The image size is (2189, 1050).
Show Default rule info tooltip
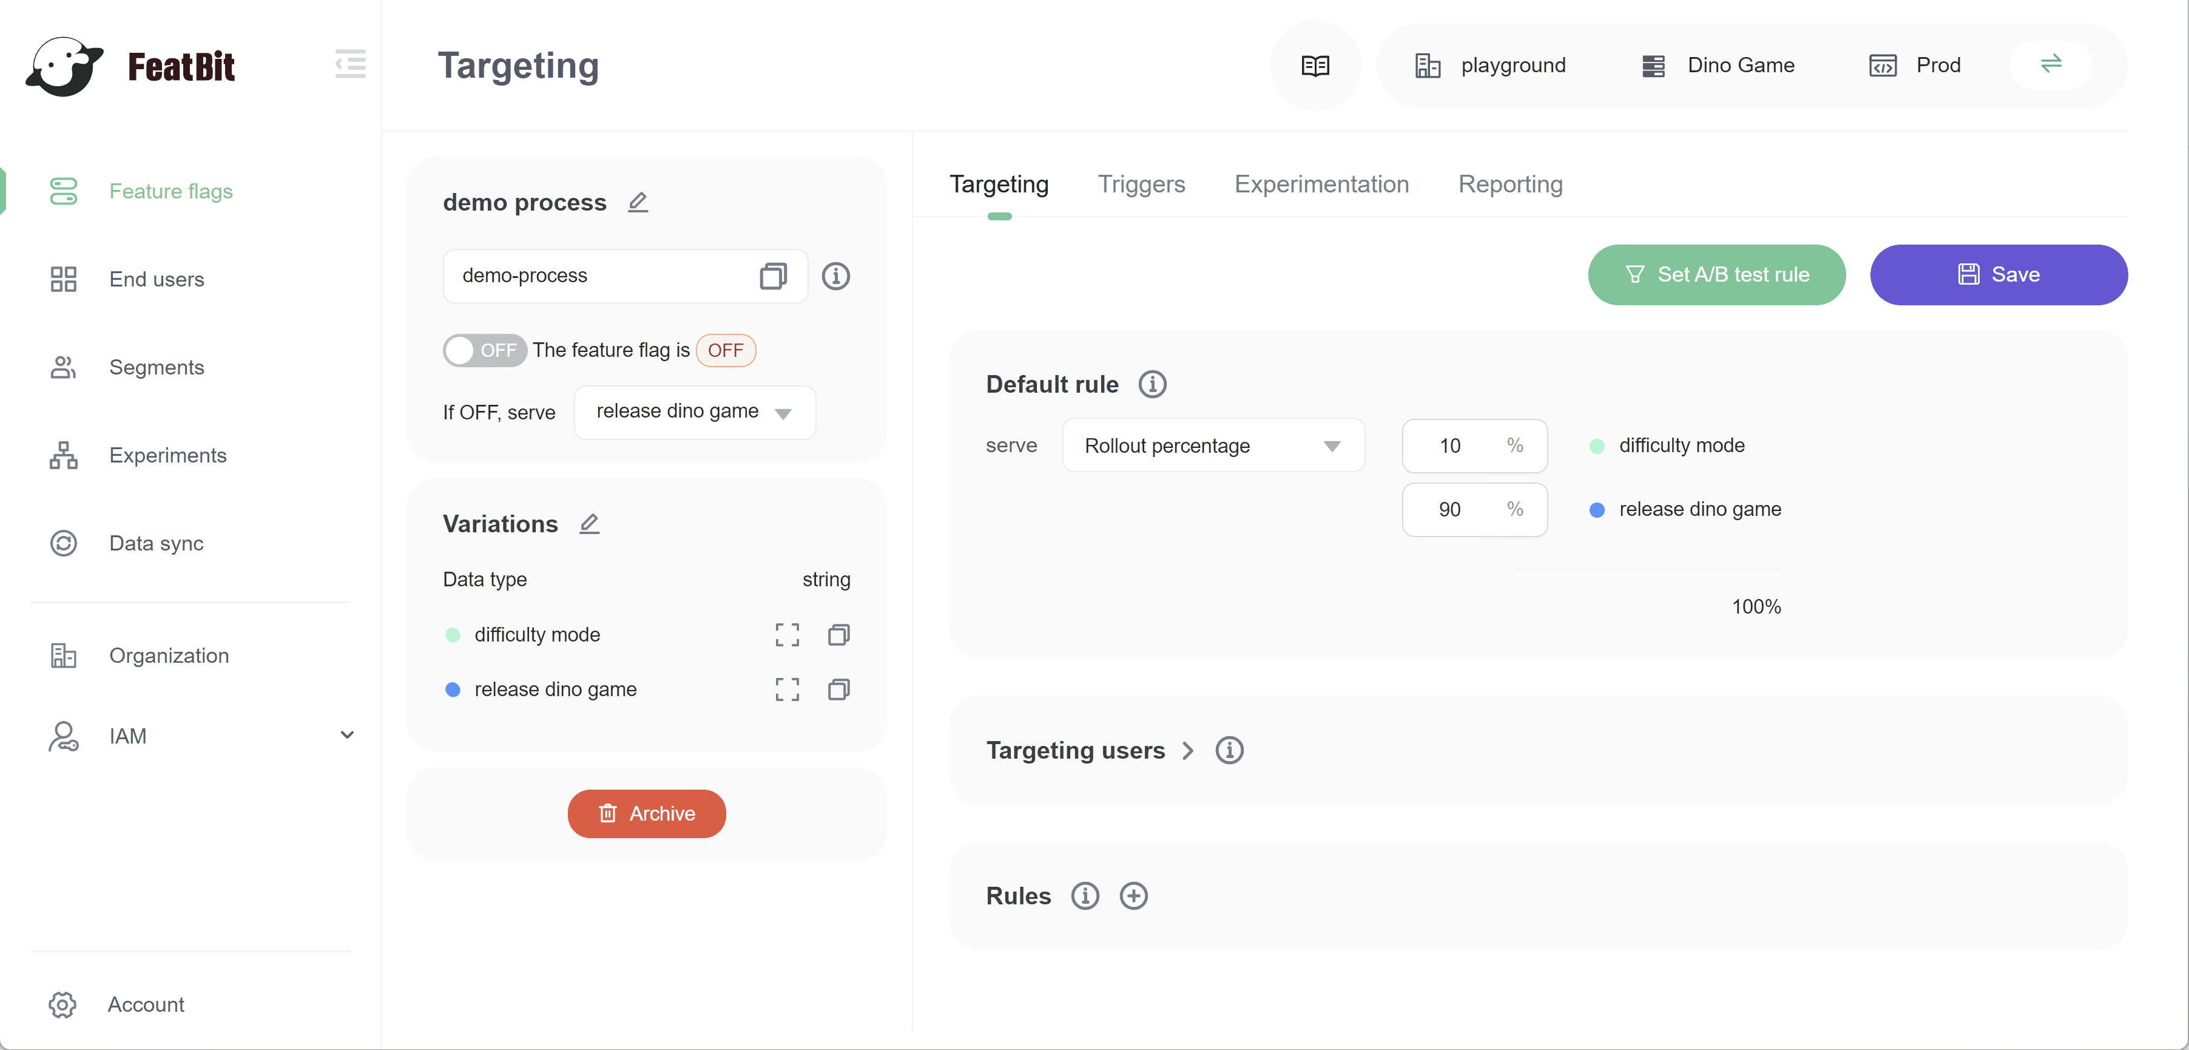pyautogui.click(x=1152, y=384)
